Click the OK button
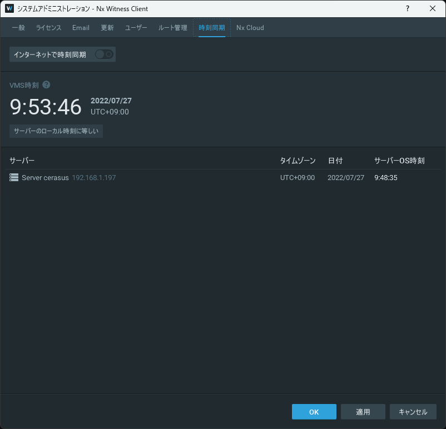 [x=314, y=412]
